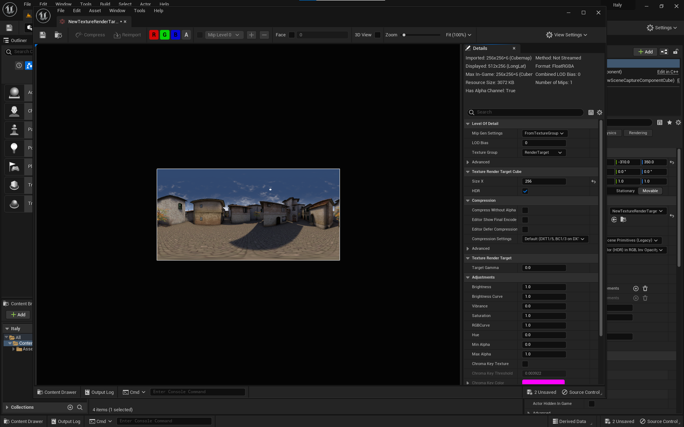Open the Mip Level 0 dropdown
The width and height of the screenshot is (684, 427).
pos(223,35)
